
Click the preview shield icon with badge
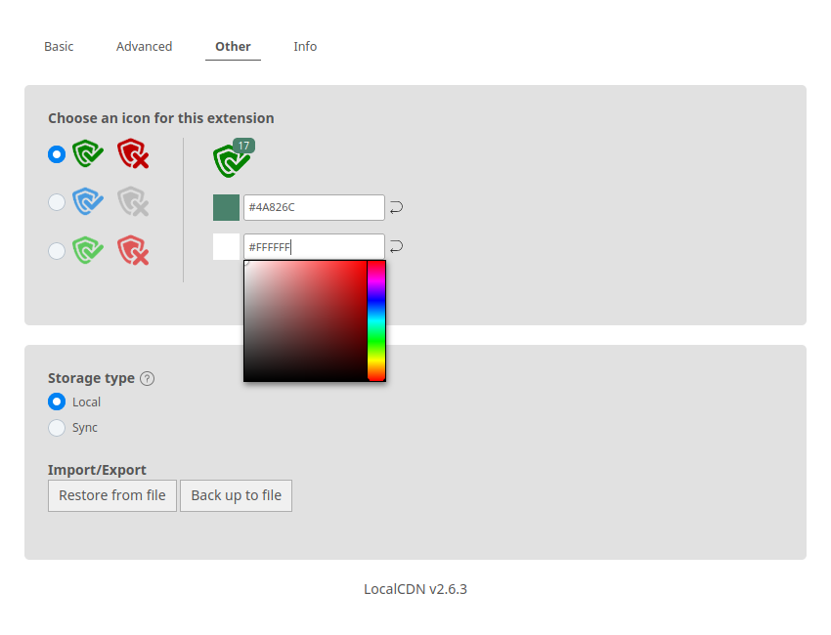pyautogui.click(x=231, y=160)
